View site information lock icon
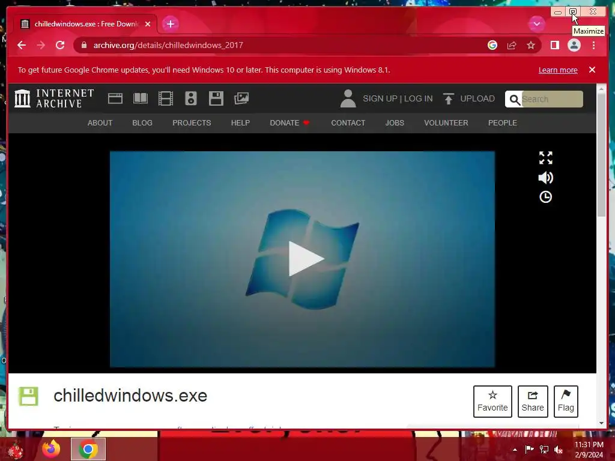The width and height of the screenshot is (615, 461). point(83,45)
